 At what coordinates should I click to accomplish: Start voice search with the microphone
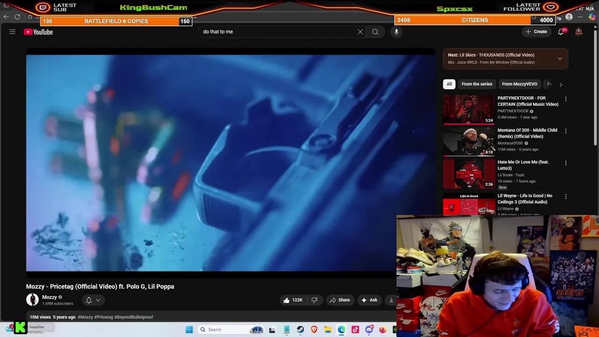(396, 32)
